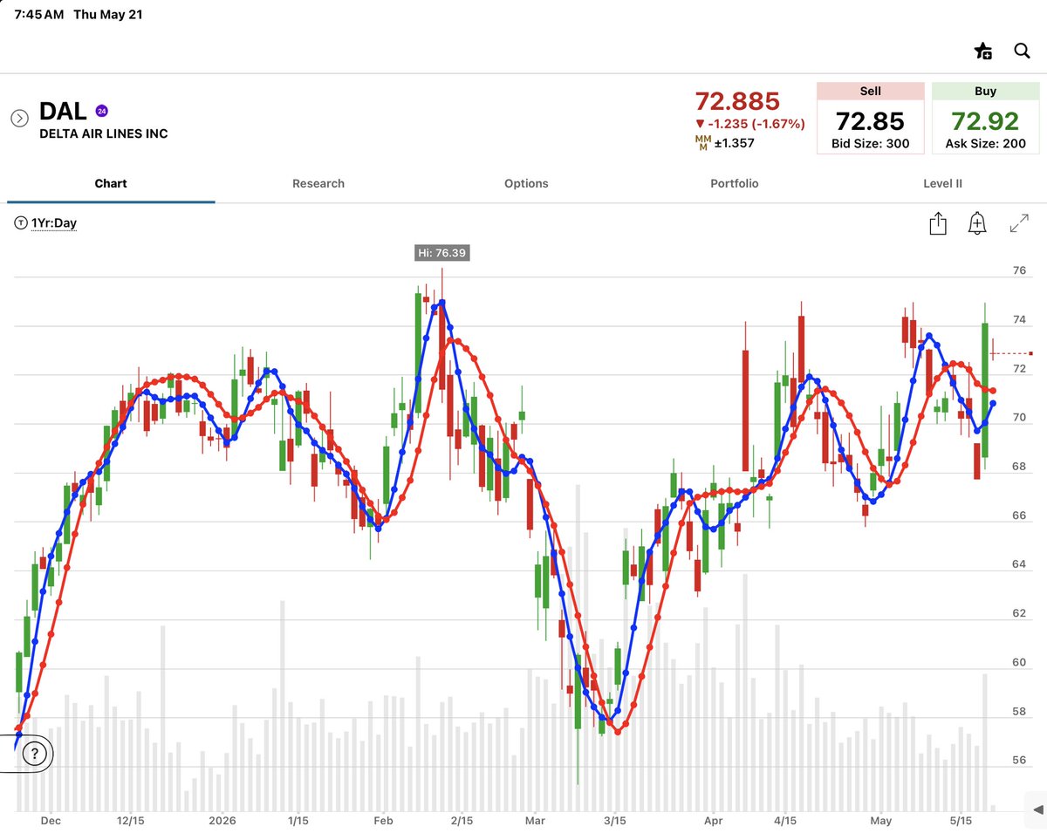1047x840 pixels.
Task: Tap the purple 24 badge next to DAL
Action: 102,111
